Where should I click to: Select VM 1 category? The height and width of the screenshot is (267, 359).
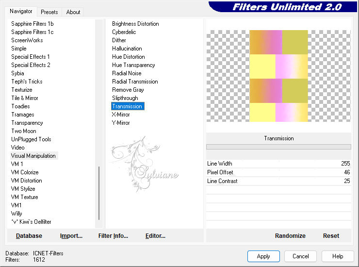tap(16, 164)
